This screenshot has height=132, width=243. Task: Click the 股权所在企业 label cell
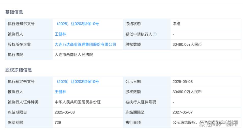[29, 45]
